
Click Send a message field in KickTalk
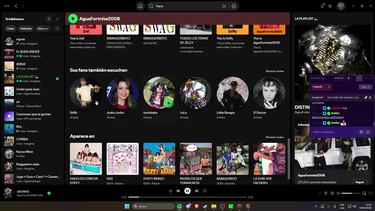334,132
